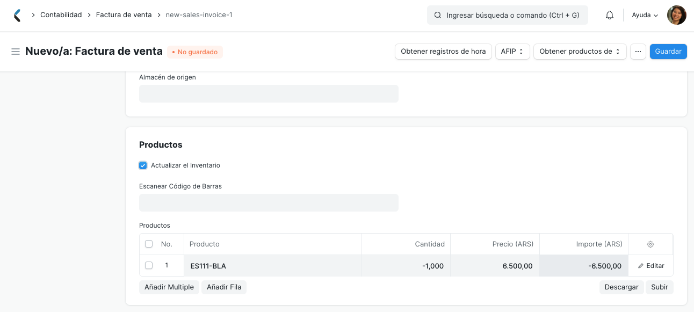The image size is (694, 312).
Task: Click the user profile avatar
Action: [676, 14]
